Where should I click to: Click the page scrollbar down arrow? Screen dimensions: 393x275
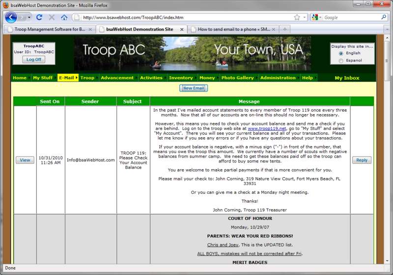[387, 261]
